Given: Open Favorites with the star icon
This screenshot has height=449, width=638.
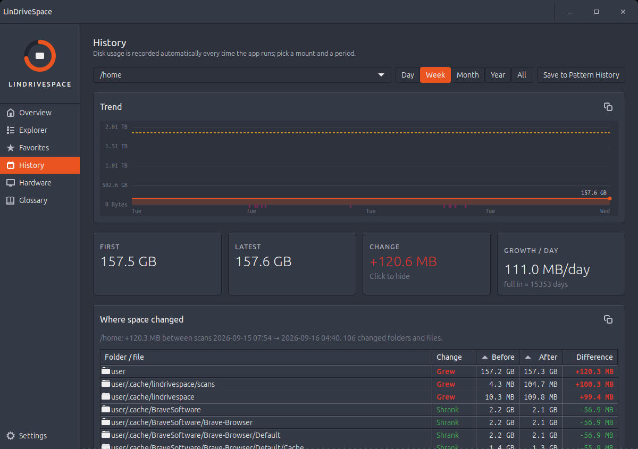Looking at the screenshot, I should tap(11, 148).
